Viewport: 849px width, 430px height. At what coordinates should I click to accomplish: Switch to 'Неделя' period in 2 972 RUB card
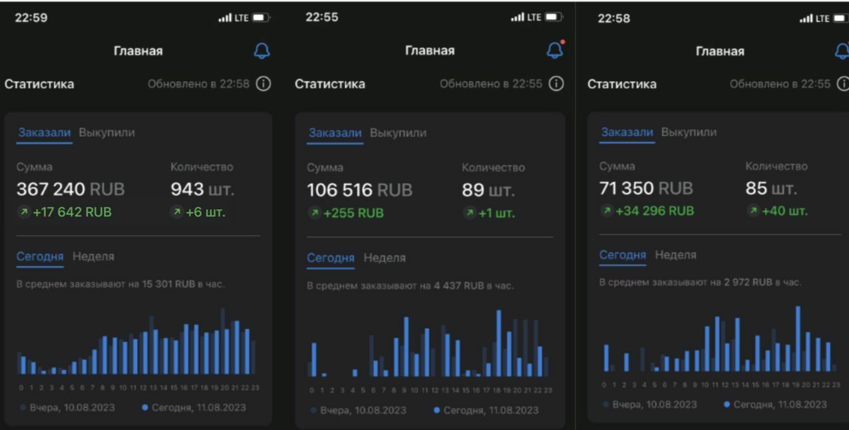[675, 255]
